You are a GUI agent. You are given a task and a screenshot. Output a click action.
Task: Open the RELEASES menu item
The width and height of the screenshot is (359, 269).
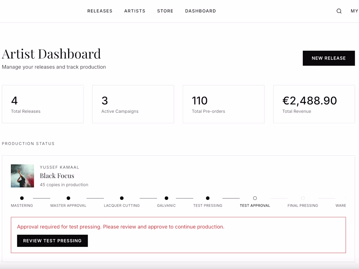click(100, 11)
